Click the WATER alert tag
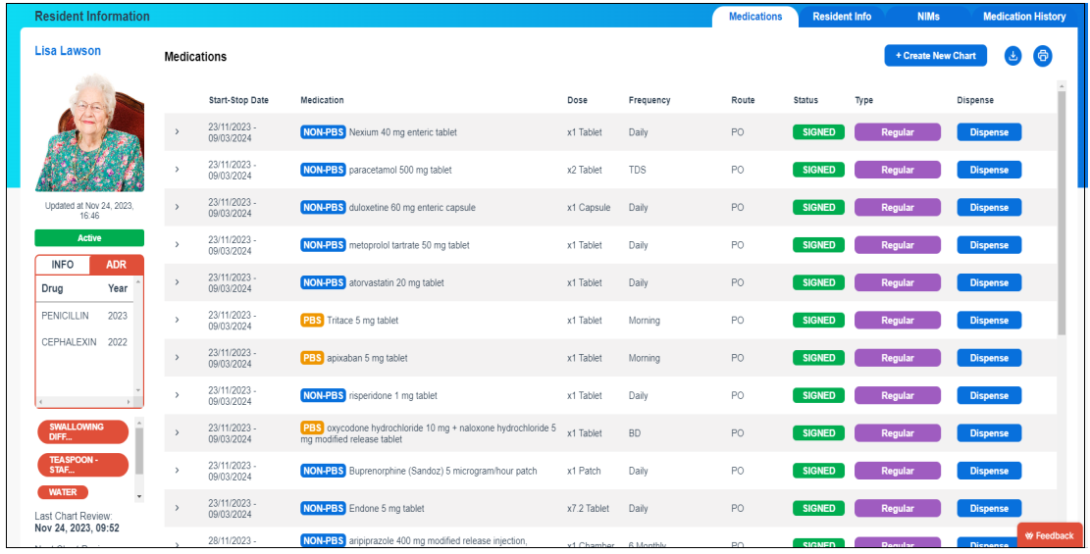Screen dimensions: 1090x554 tap(63, 492)
